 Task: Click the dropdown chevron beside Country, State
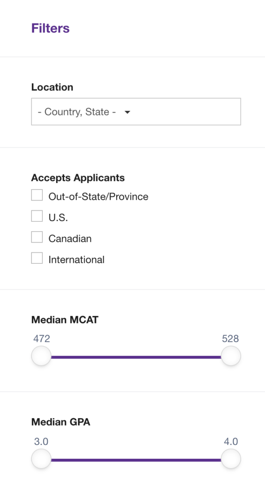coord(127,112)
